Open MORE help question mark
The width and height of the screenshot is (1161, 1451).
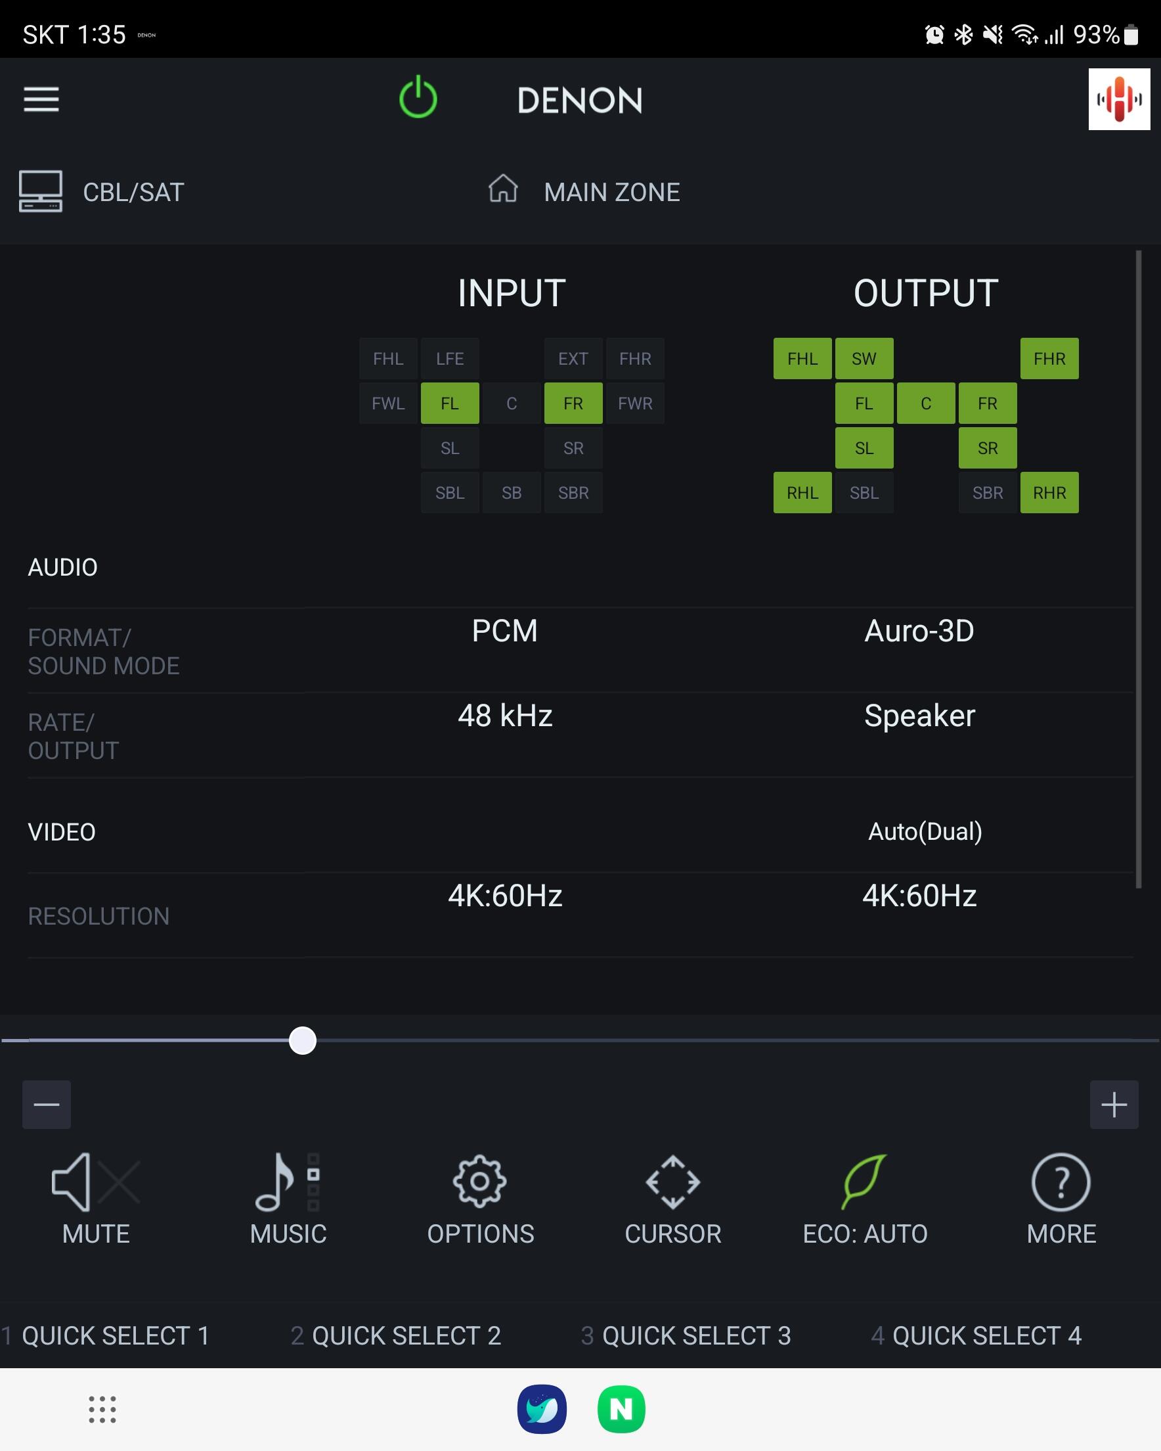point(1061,1198)
